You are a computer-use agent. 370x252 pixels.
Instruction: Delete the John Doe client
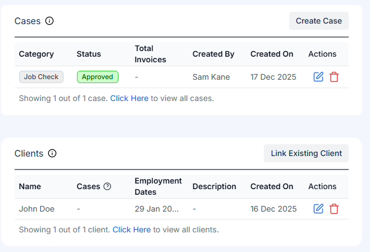[x=334, y=209]
